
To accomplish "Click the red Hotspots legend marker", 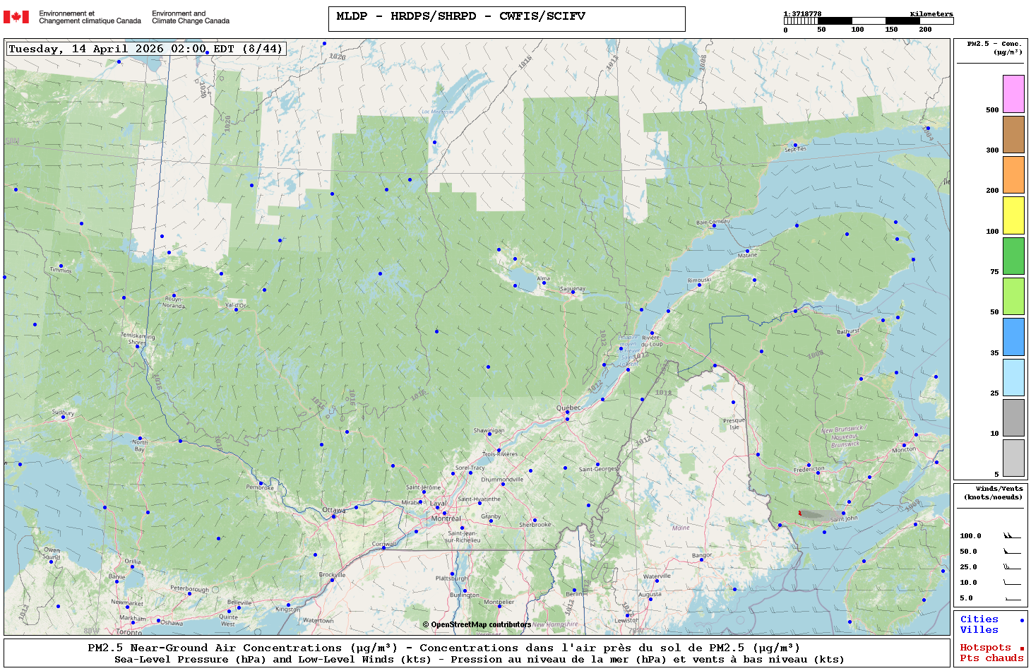I will click(1021, 648).
